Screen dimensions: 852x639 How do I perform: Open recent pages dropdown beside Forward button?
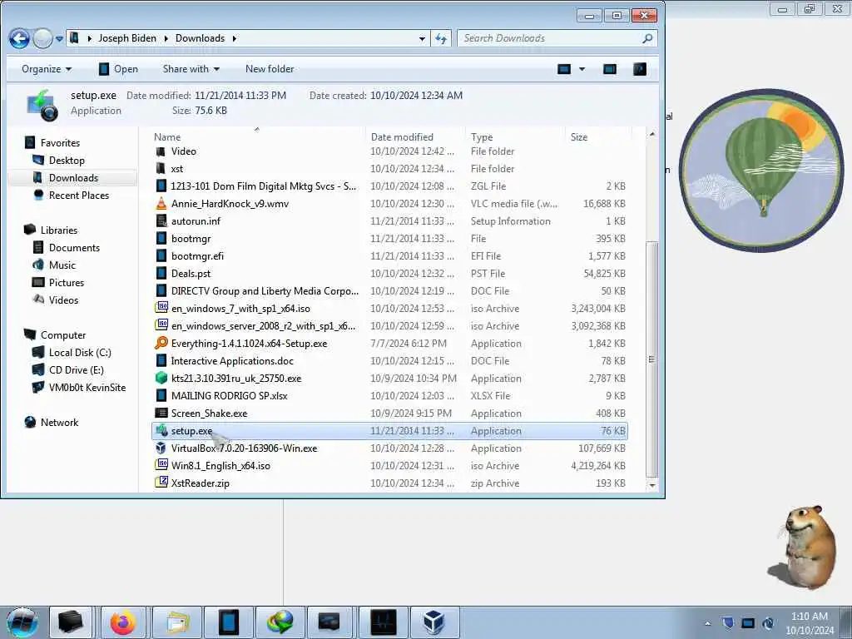pos(59,39)
